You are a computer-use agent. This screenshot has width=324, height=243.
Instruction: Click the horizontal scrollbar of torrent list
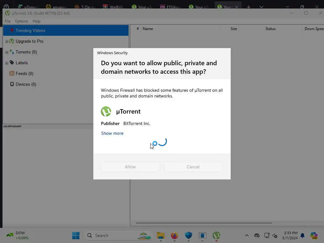point(204,223)
